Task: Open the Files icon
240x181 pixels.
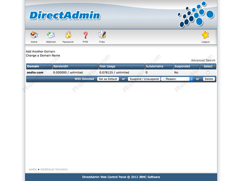Action: (102, 35)
